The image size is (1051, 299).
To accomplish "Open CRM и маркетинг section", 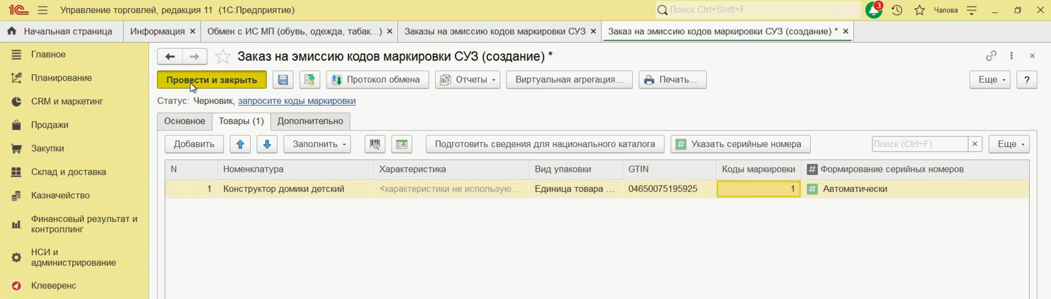I will pos(67,101).
